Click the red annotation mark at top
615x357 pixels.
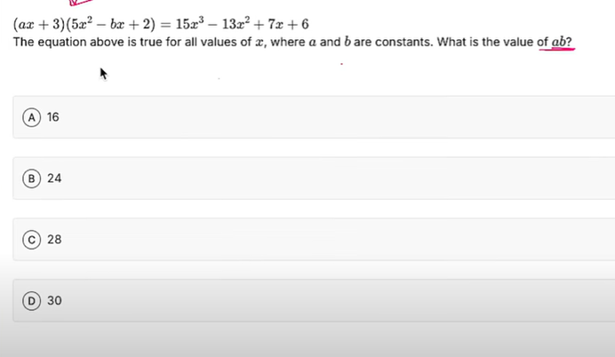77,3
